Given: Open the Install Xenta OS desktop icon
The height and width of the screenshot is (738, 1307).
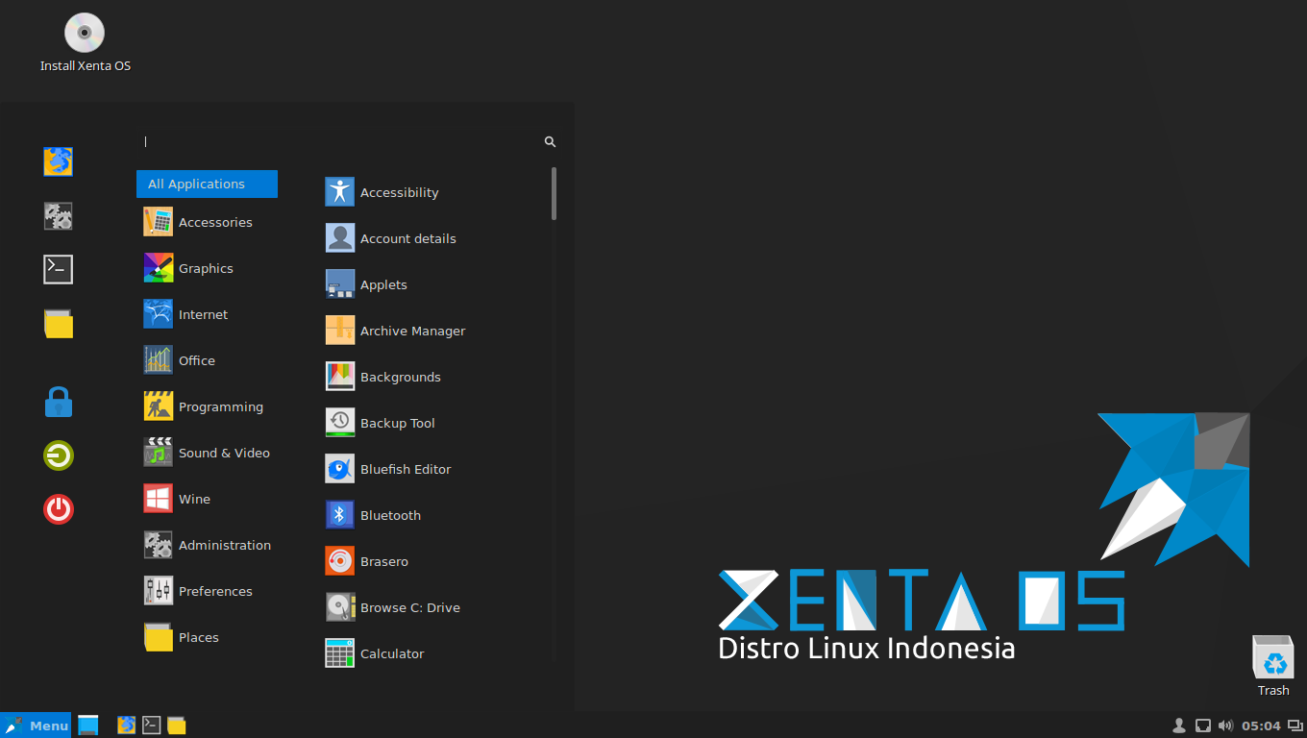Looking at the screenshot, I should 85,43.
